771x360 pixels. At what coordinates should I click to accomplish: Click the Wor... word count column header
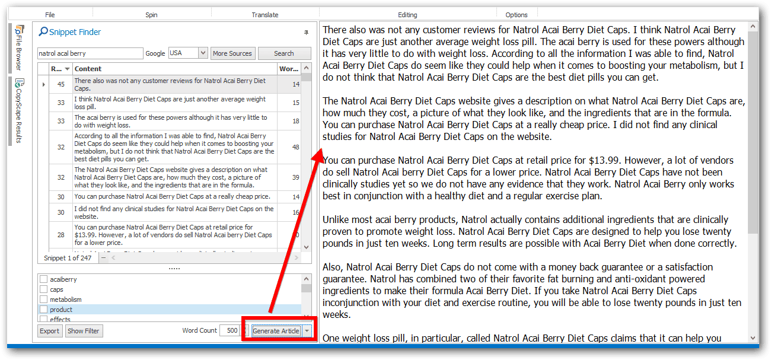[x=289, y=69]
